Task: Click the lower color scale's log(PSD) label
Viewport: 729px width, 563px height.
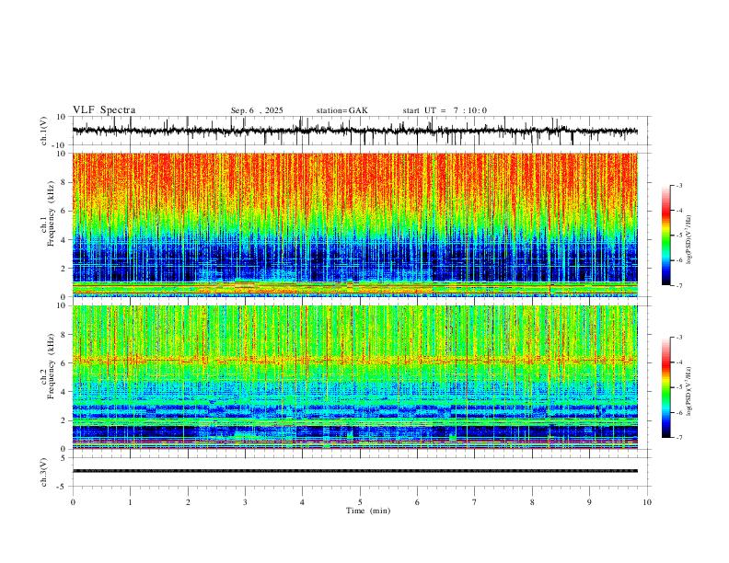Action: coord(688,391)
